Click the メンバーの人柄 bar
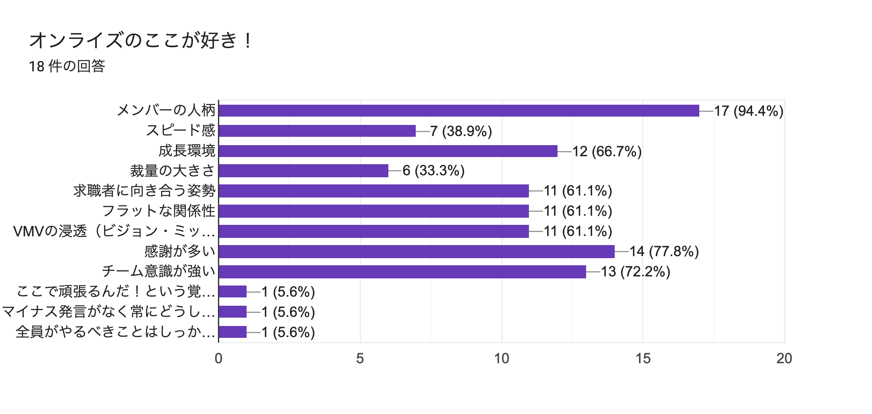Viewport: 872px width, 414px height. tap(459, 111)
